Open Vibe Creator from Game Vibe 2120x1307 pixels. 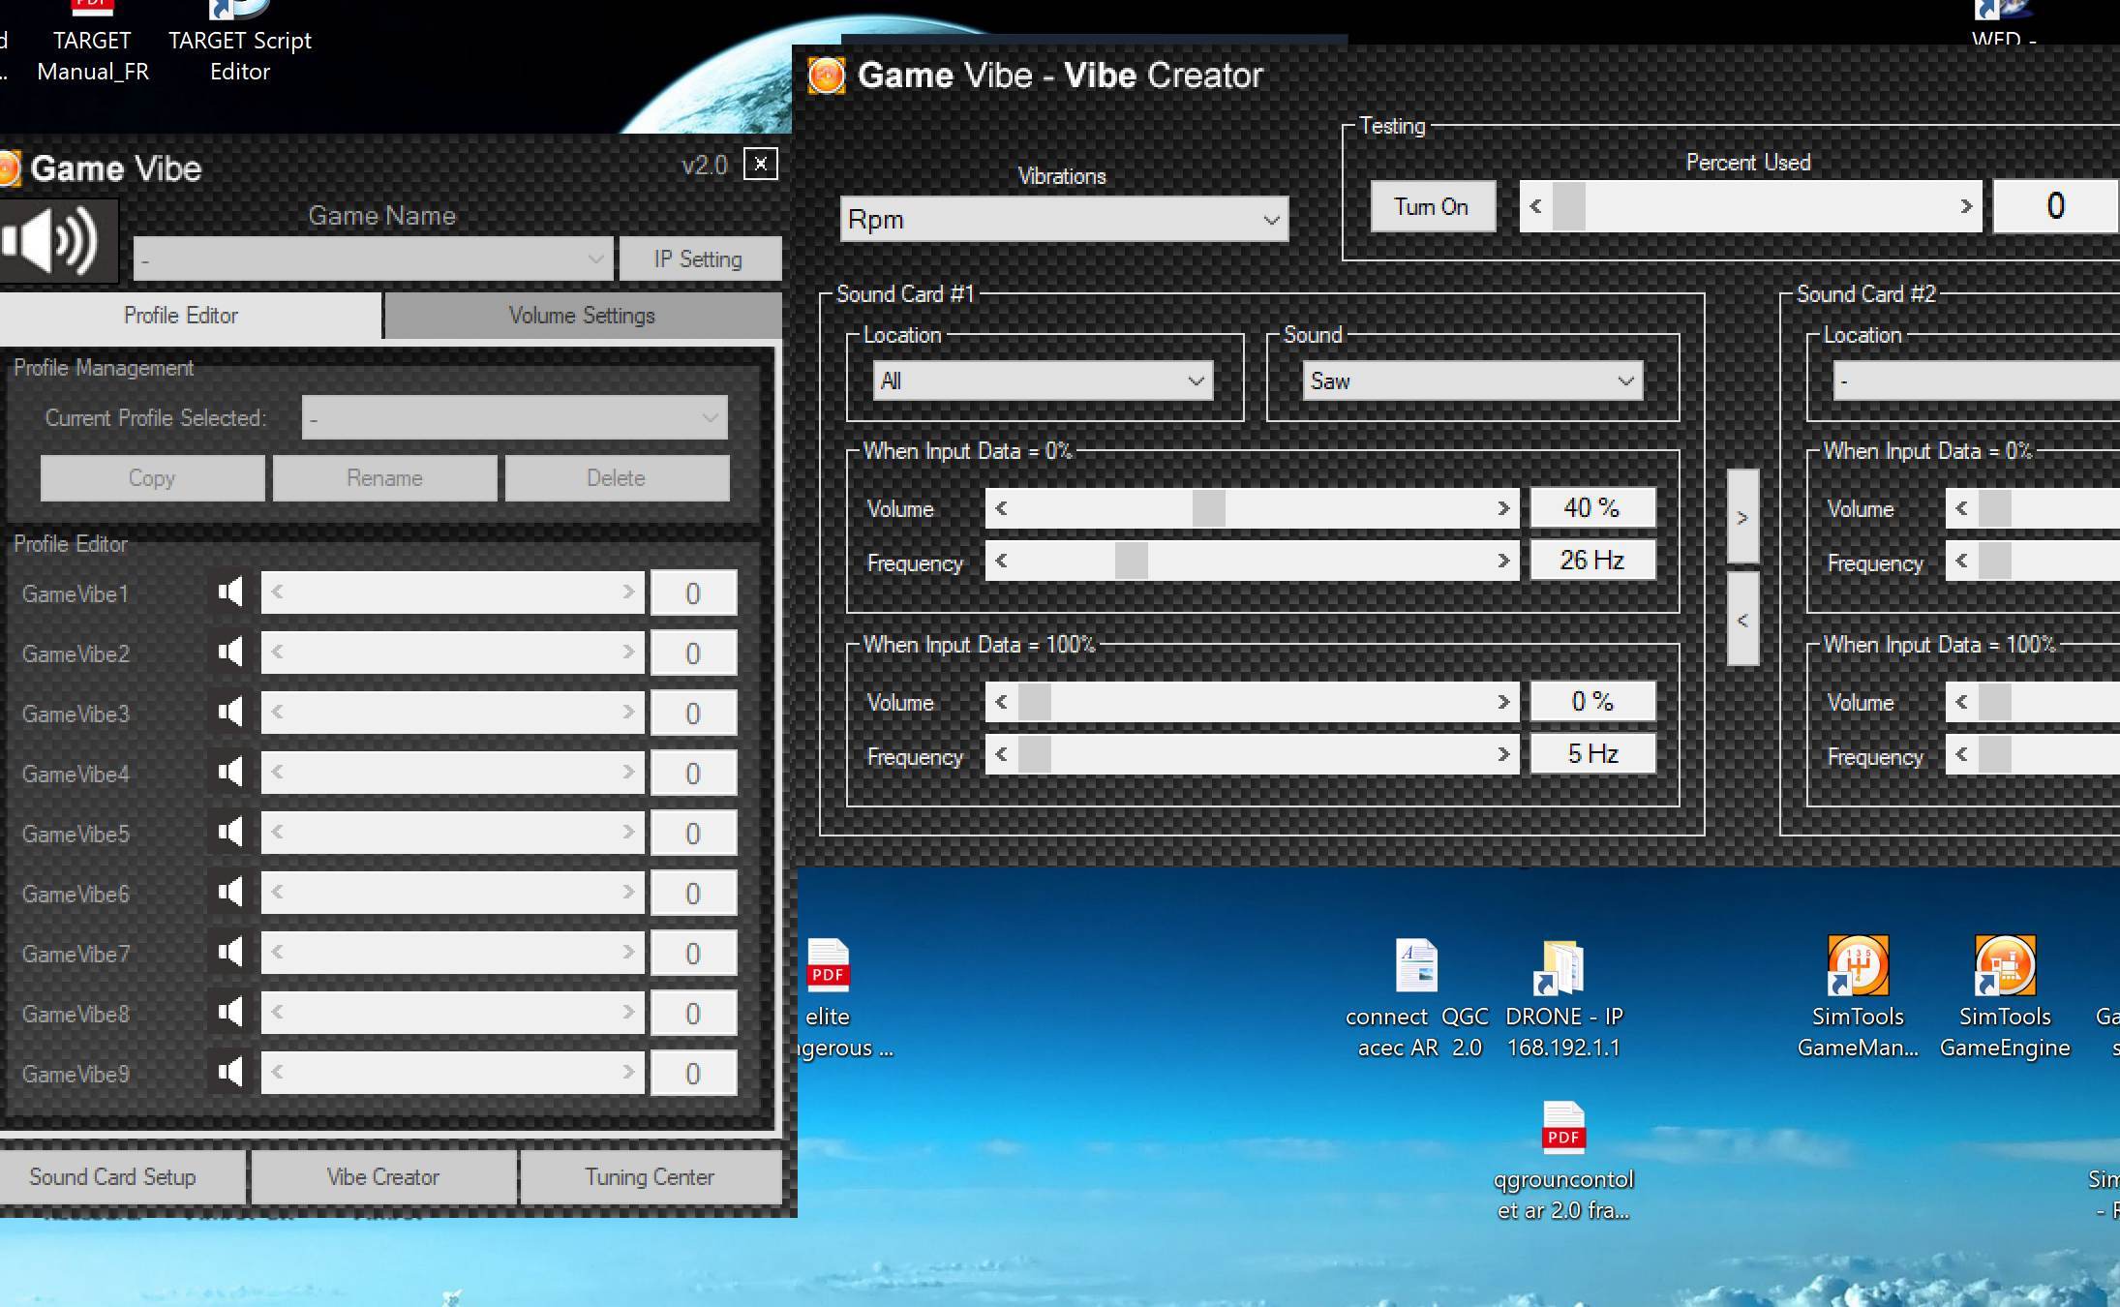(383, 1177)
